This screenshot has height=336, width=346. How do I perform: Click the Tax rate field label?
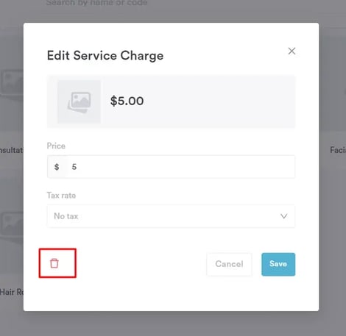(61, 196)
